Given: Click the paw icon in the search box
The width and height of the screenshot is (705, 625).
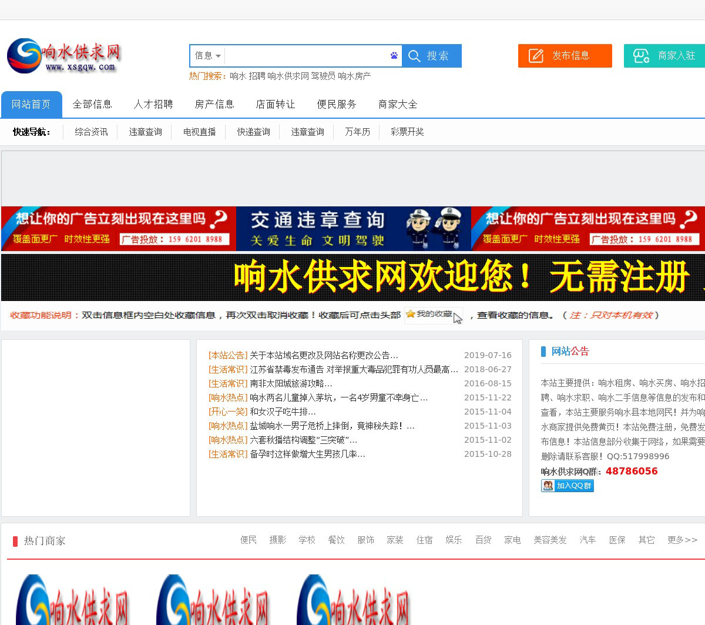Looking at the screenshot, I should pos(394,56).
